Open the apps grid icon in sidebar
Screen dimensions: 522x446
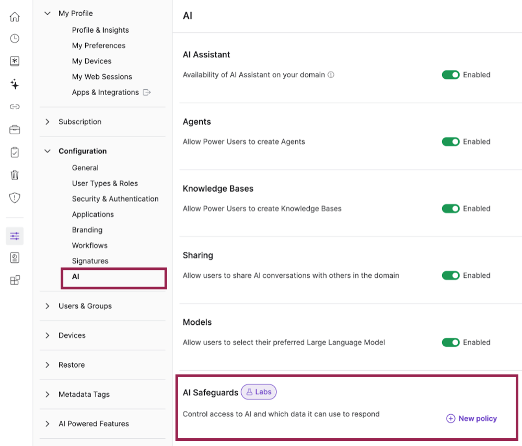(x=15, y=280)
